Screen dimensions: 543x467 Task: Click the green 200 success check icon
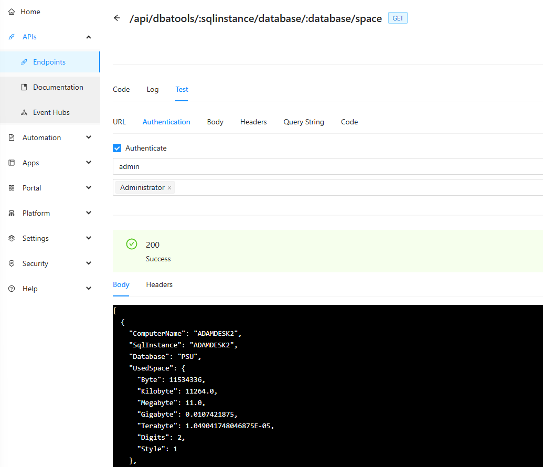pyautogui.click(x=132, y=244)
